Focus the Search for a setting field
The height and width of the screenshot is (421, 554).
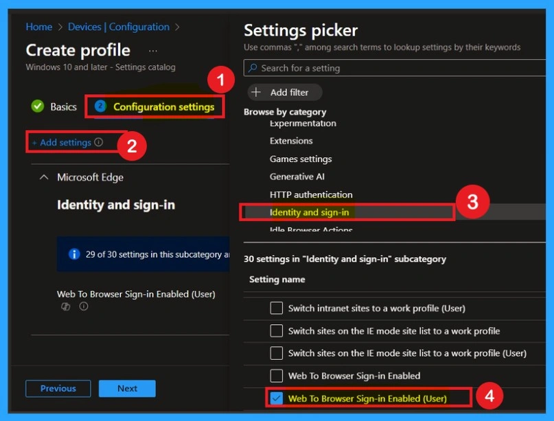click(x=394, y=68)
